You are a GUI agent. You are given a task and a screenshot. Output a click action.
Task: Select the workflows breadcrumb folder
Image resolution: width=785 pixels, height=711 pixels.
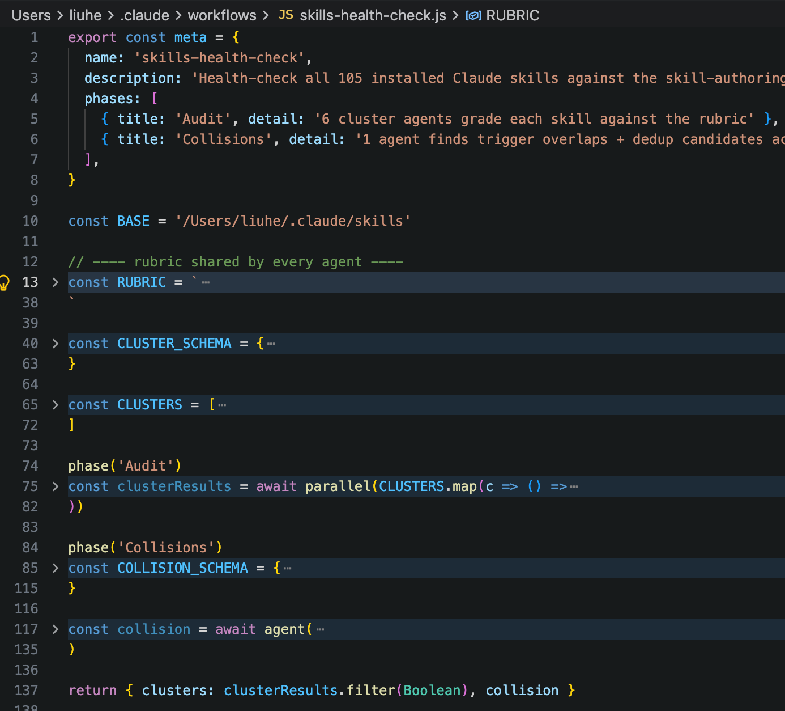222,15
